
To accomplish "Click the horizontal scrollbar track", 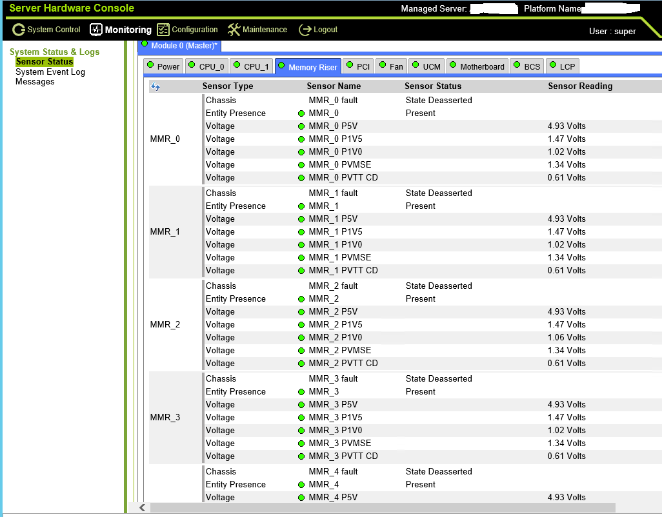I will pyautogui.click(x=383, y=507).
